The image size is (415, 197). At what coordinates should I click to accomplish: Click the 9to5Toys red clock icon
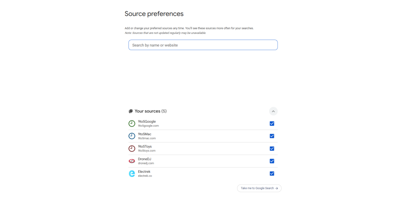point(132,149)
